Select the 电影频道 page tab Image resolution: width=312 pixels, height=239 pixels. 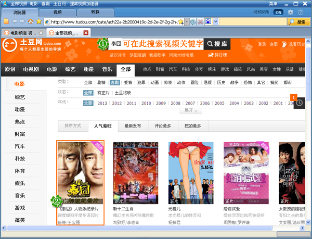[x=23, y=33]
